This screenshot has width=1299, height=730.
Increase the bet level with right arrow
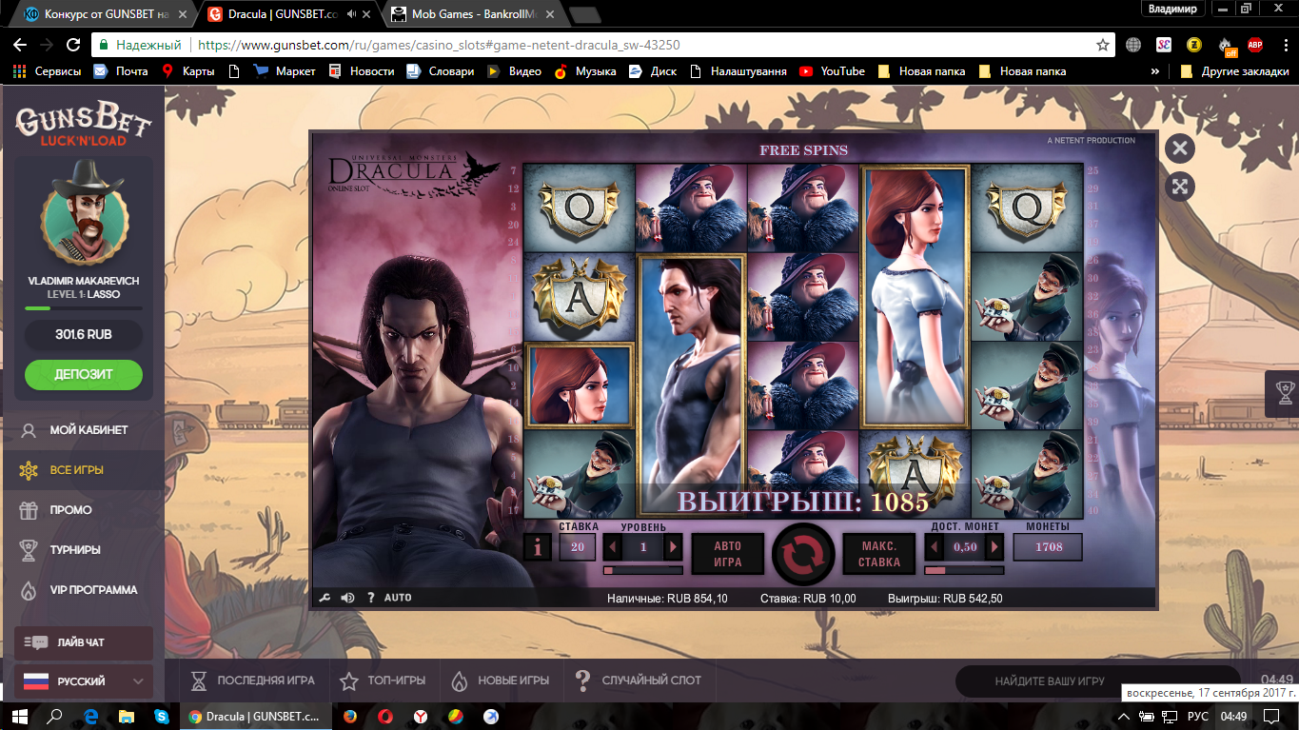click(673, 547)
